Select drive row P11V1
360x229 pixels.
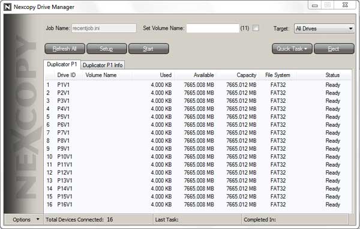pyautogui.click(x=198, y=164)
